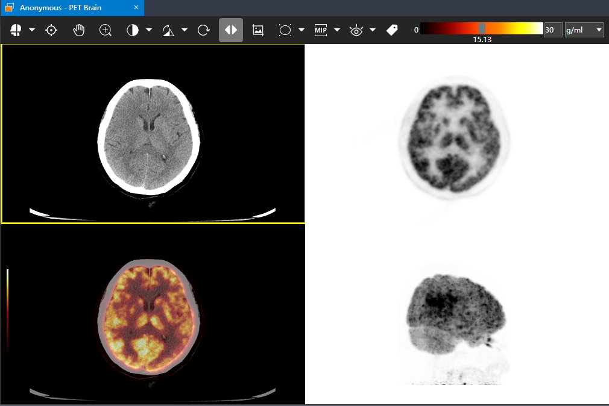
Task: Select the axial CT brain viewport
Action: tap(153, 134)
